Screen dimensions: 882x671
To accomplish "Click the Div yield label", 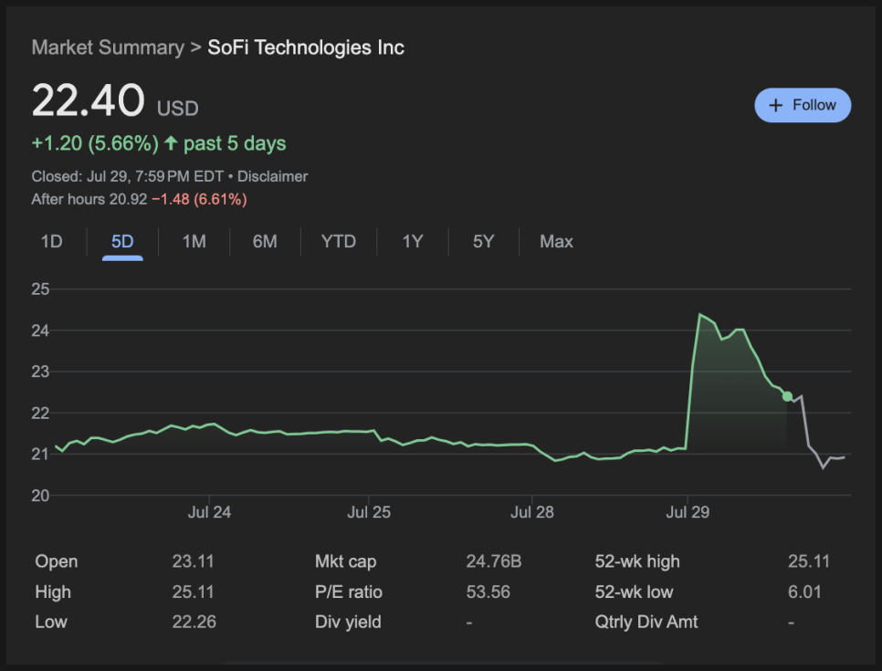I will [x=348, y=622].
